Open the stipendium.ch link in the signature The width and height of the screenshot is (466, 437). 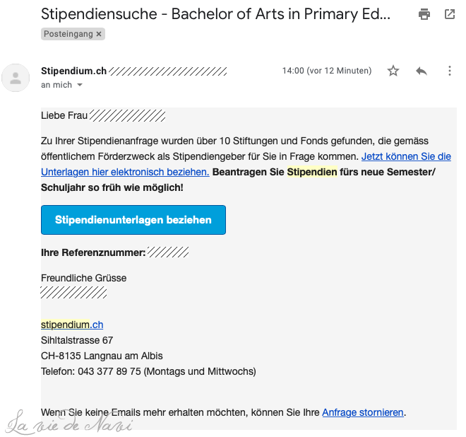[x=72, y=325]
